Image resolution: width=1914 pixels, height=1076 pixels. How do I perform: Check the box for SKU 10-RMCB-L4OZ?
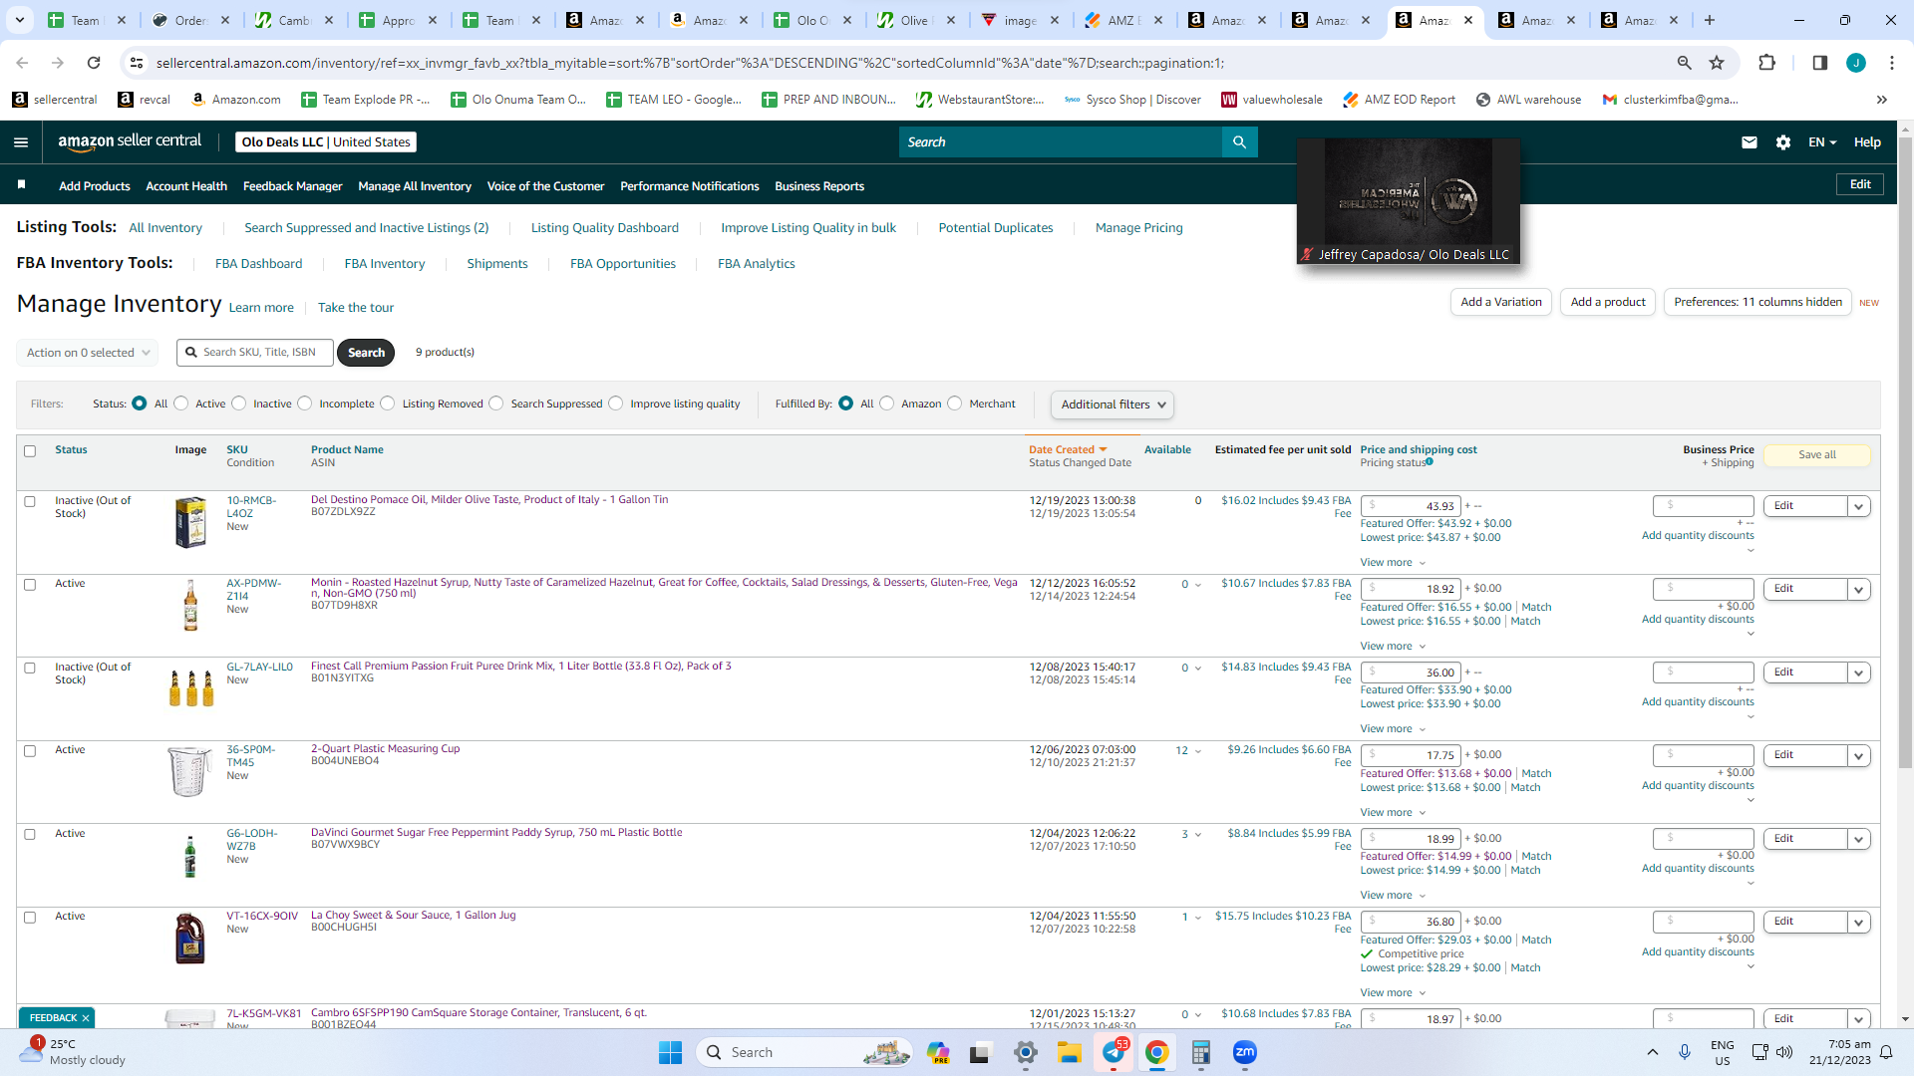(30, 502)
